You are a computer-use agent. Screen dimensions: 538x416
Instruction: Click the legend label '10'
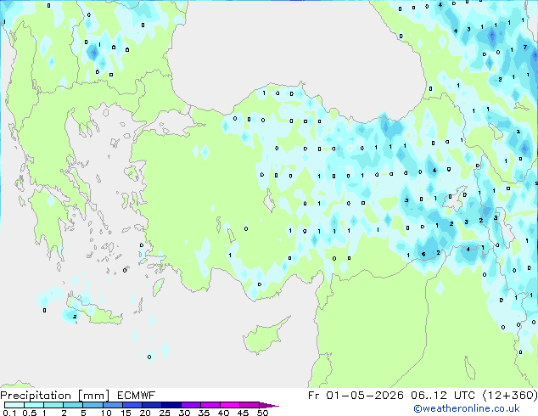click(x=106, y=413)
